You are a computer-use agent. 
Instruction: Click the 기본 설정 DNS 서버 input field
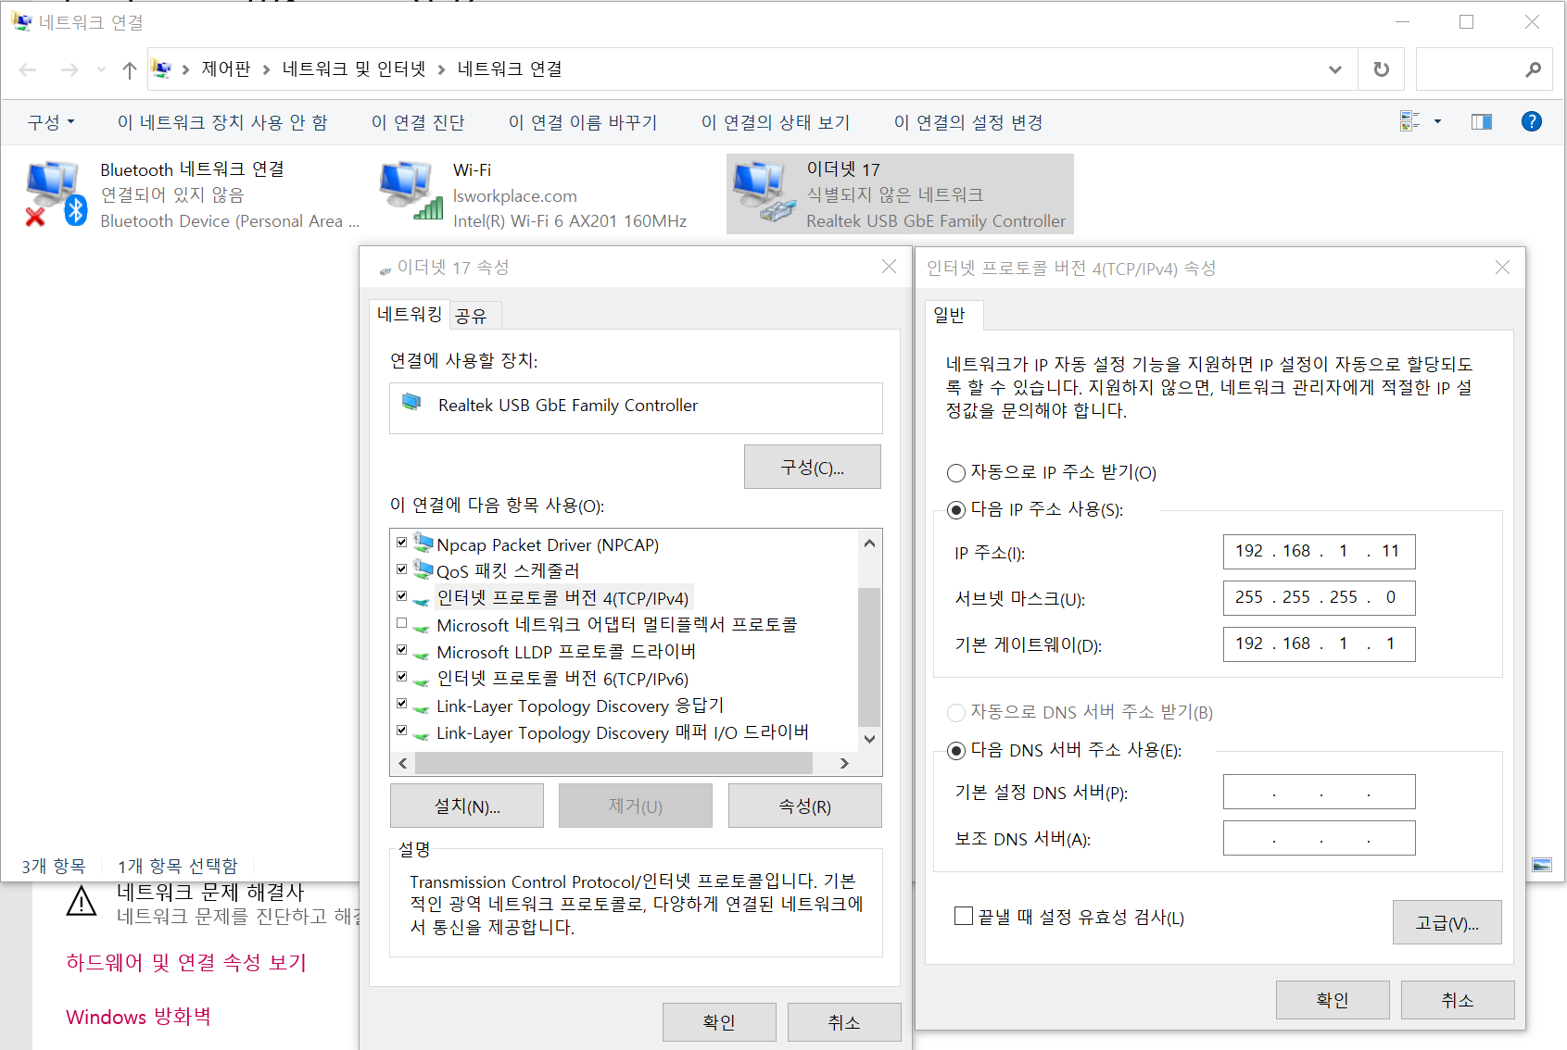(1319, 792)
